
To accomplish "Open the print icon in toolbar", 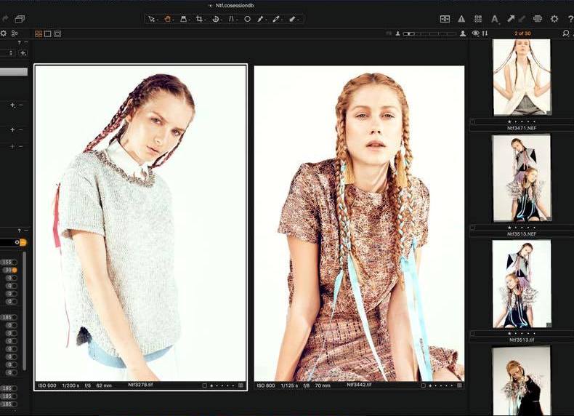I will point(538,19).
